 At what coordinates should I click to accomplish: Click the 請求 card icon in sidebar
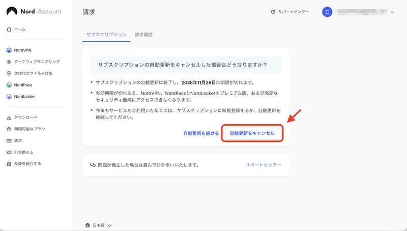[9, 140]
